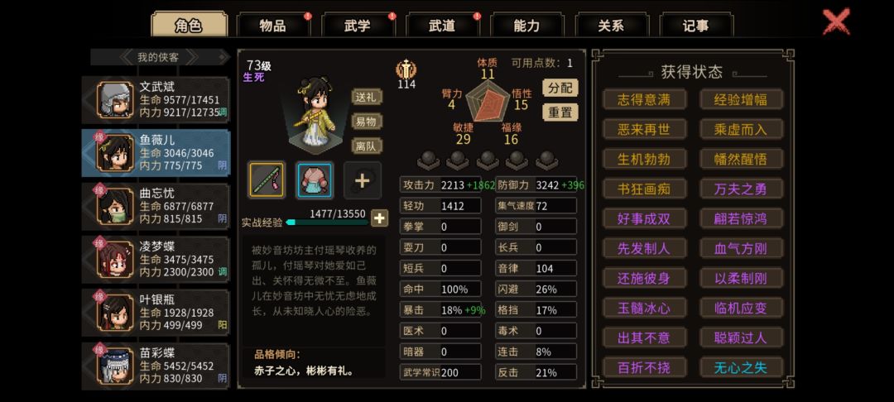Click the flute weapon equipment slot
This screenshot has height=402, width=894.
point(267,180)
